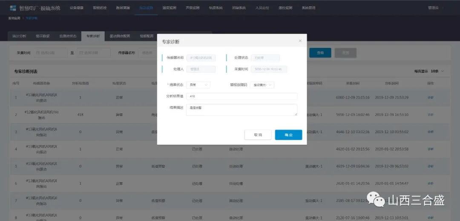Open 人员定位 in top navigation
This screenshot has width=460, height=221.
point(262,8)
